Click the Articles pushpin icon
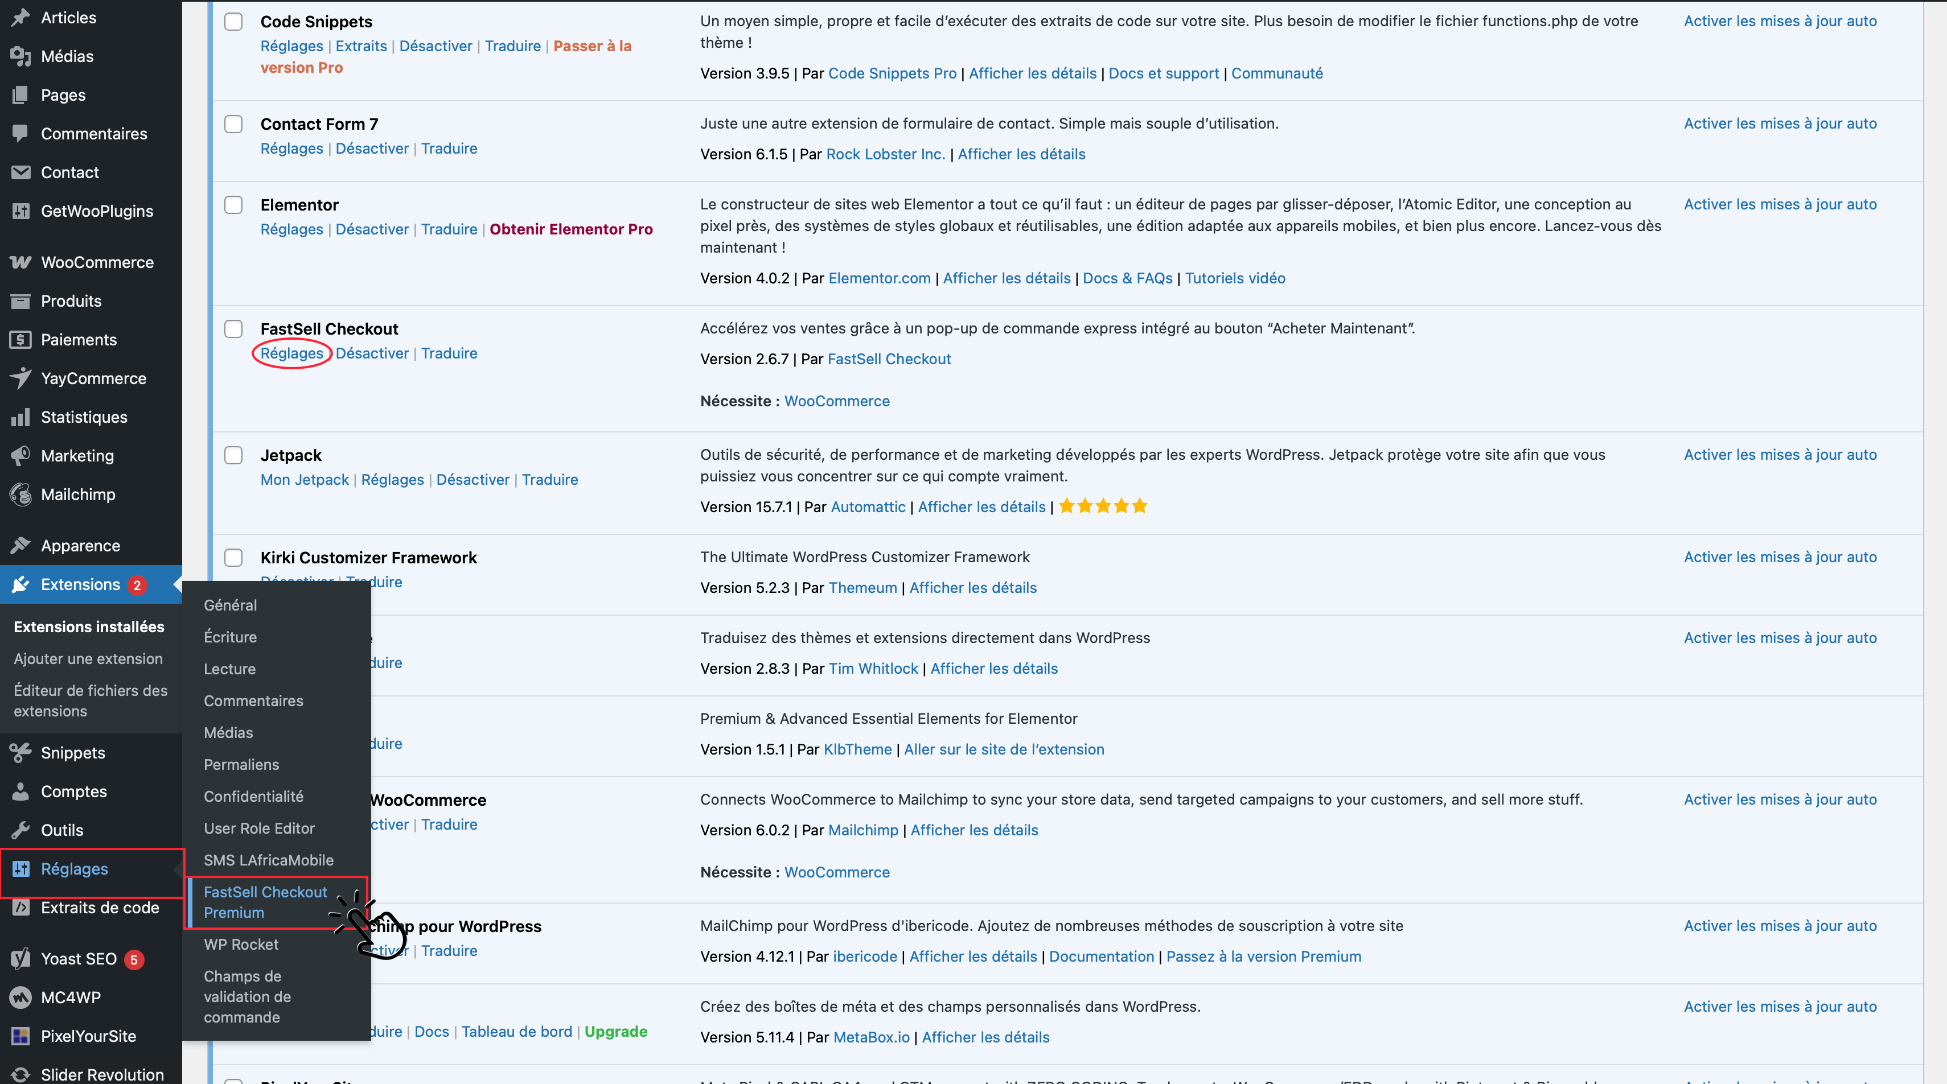The height and width of the screenshot is (1084, 1947). (20, 18)
